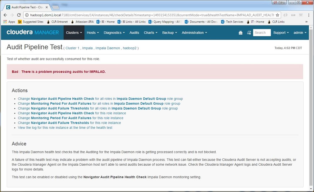Click the Advice section heading
The height and width of the screenshot is (192, 314).
[x=19, y=144]
